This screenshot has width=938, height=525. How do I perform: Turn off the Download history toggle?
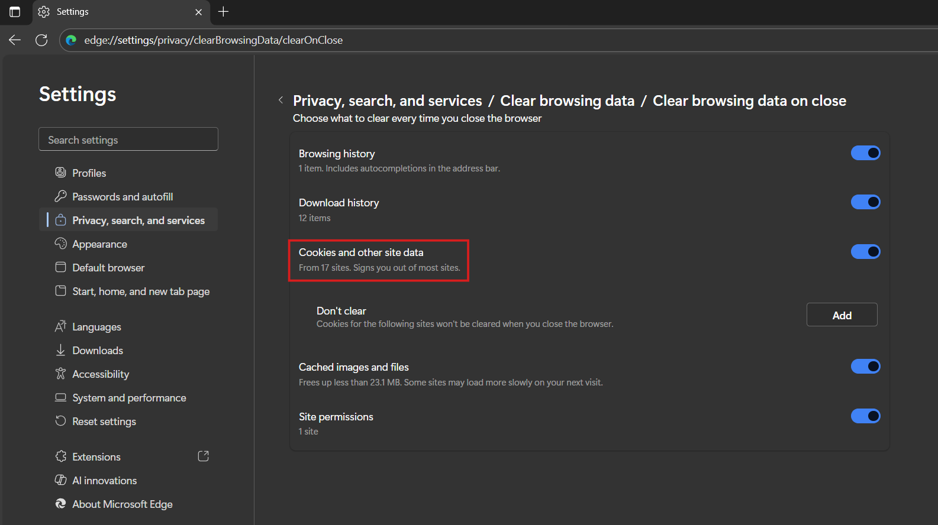click(865, 202)
